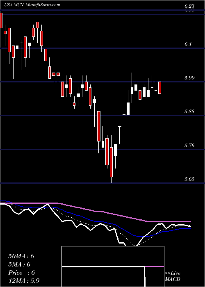This screenshot has height=287, width=205.
Task: Click the '12MA : 5.9' indicator text
Action: pos(24,281)
